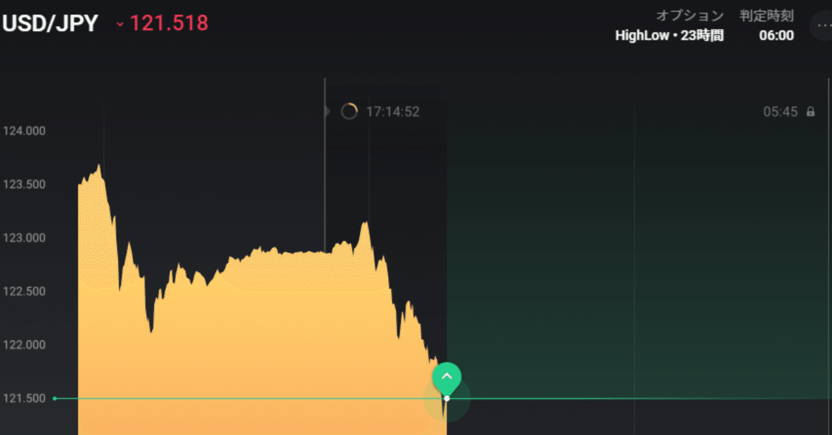Click the 17:14:52 countdown timer
The image size is (832, 435).
point(393,112)
